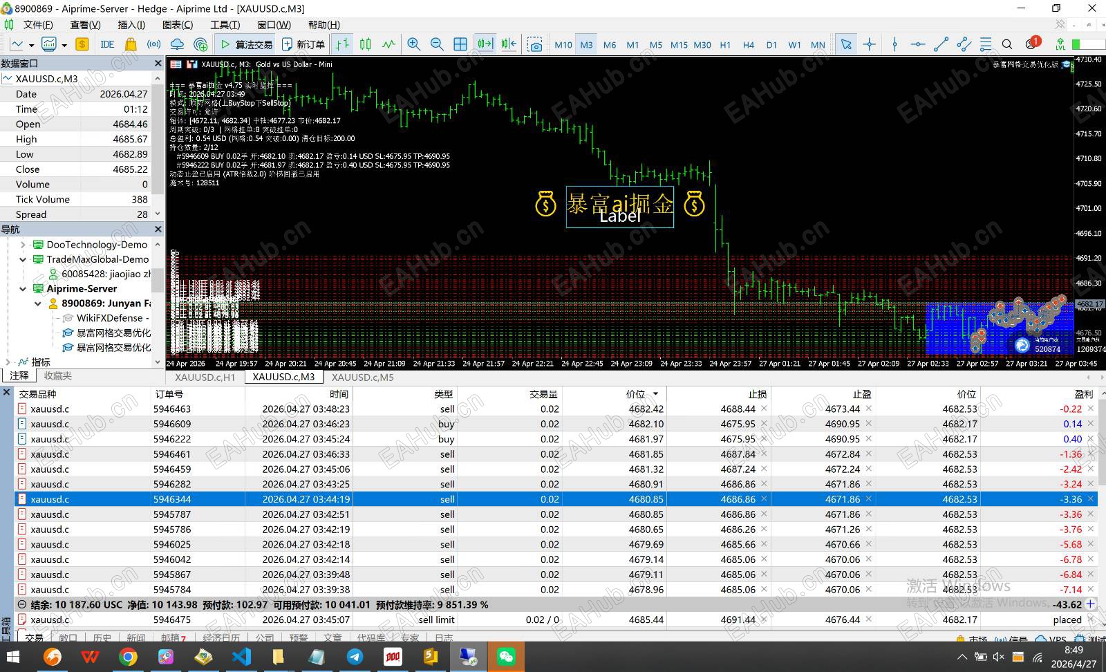The height and width of the screenshot is (672, 1106).
Task: Open Google Chrome from the taskbar
Action: (128, 656)
